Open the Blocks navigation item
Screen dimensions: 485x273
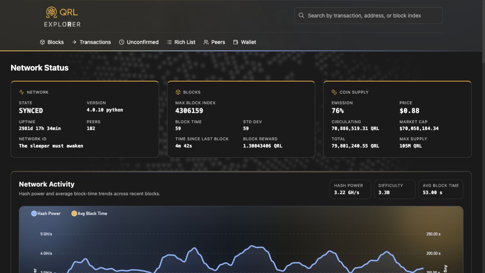coord(52,42)
